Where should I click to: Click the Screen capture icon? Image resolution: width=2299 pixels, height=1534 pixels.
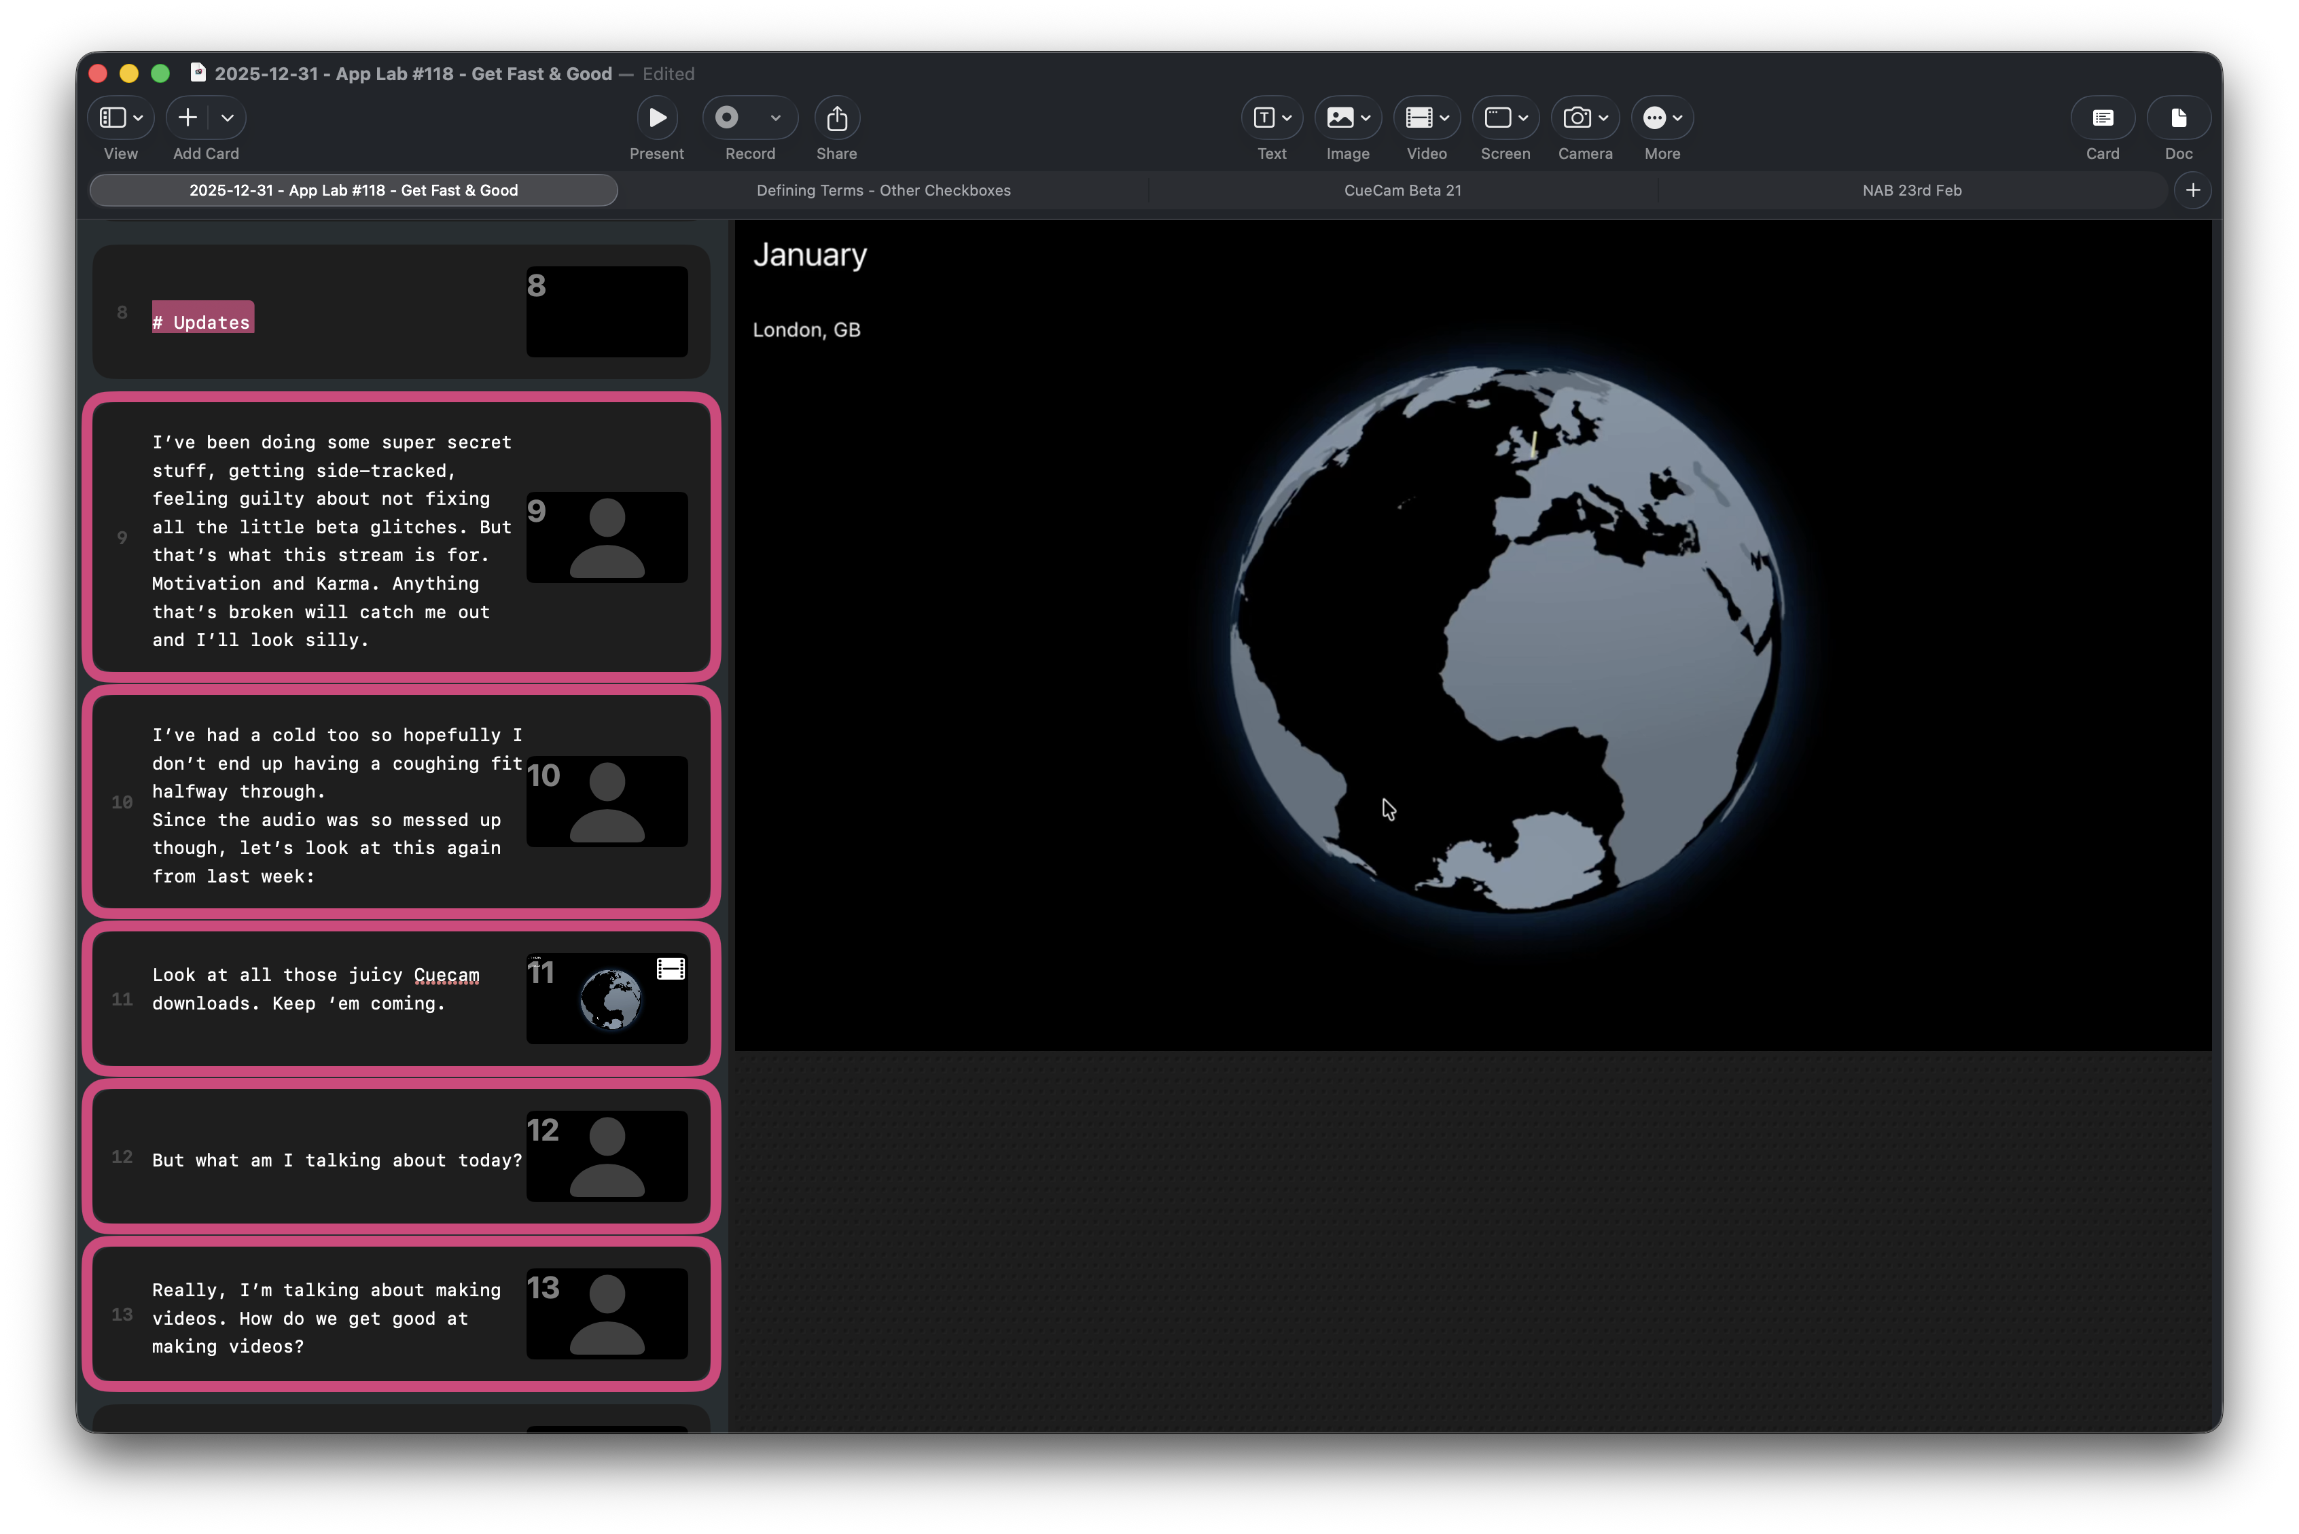(1498, 118)
